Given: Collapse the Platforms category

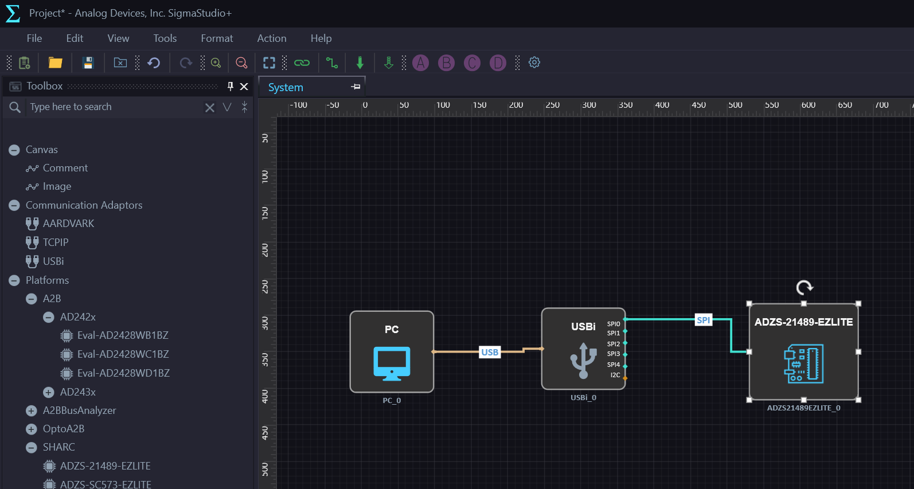Looking at the screenshot, I should [14, 281].
